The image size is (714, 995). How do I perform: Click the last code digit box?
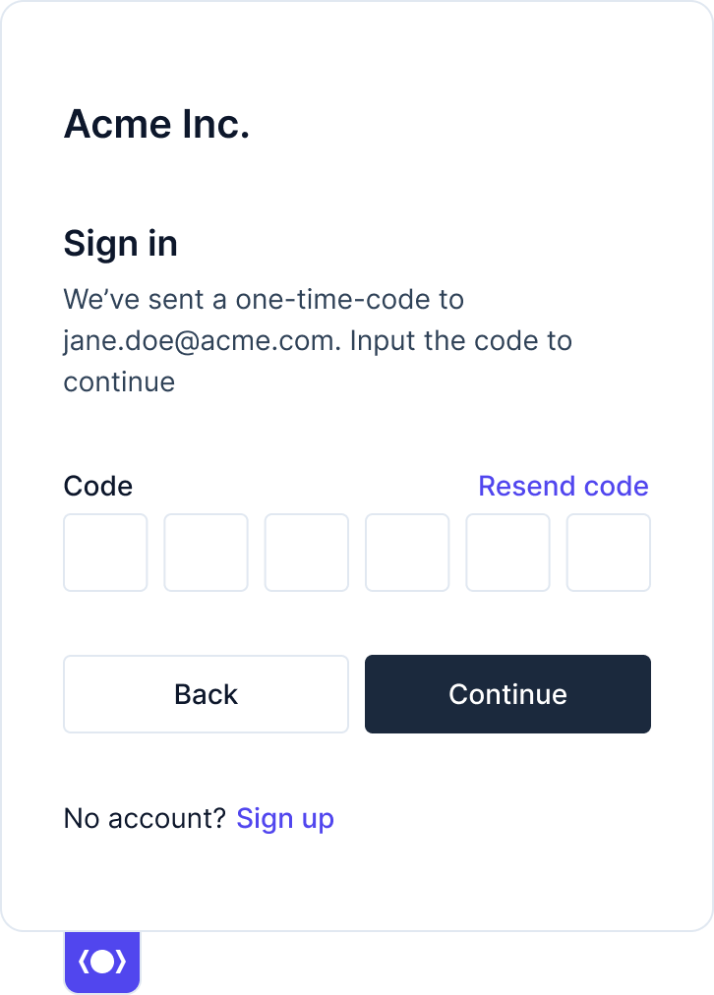[609, 553]
